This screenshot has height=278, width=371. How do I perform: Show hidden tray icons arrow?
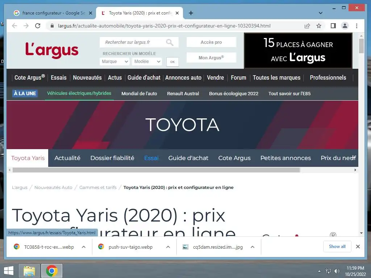(x=320, y=271)
